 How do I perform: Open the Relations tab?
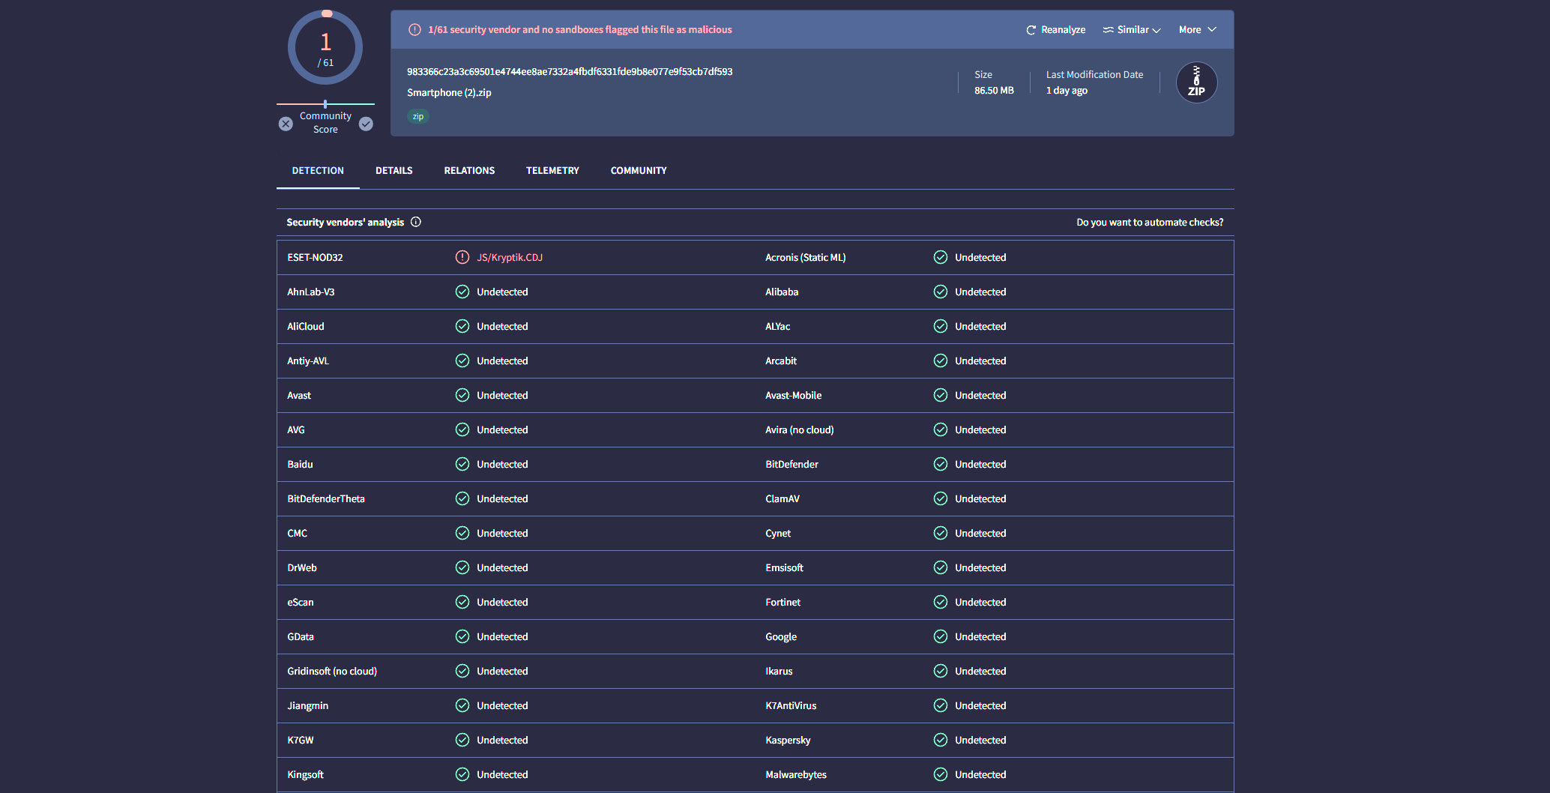469,171
